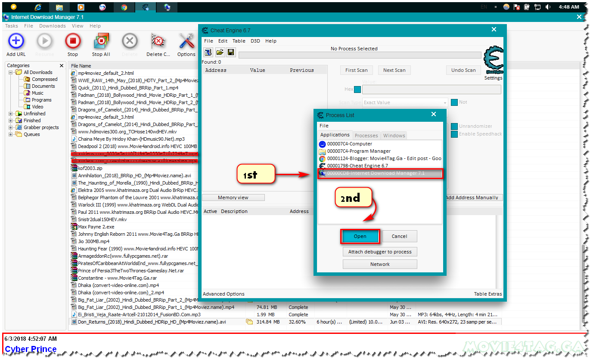This screenshot has height=361, width=593.
Task: Click the Memory view button
Action: pyautogui.click(x=233, y=197)
